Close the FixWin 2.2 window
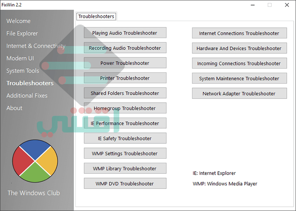Viewport: 296px width, 211px height. [x=287, y=5]
